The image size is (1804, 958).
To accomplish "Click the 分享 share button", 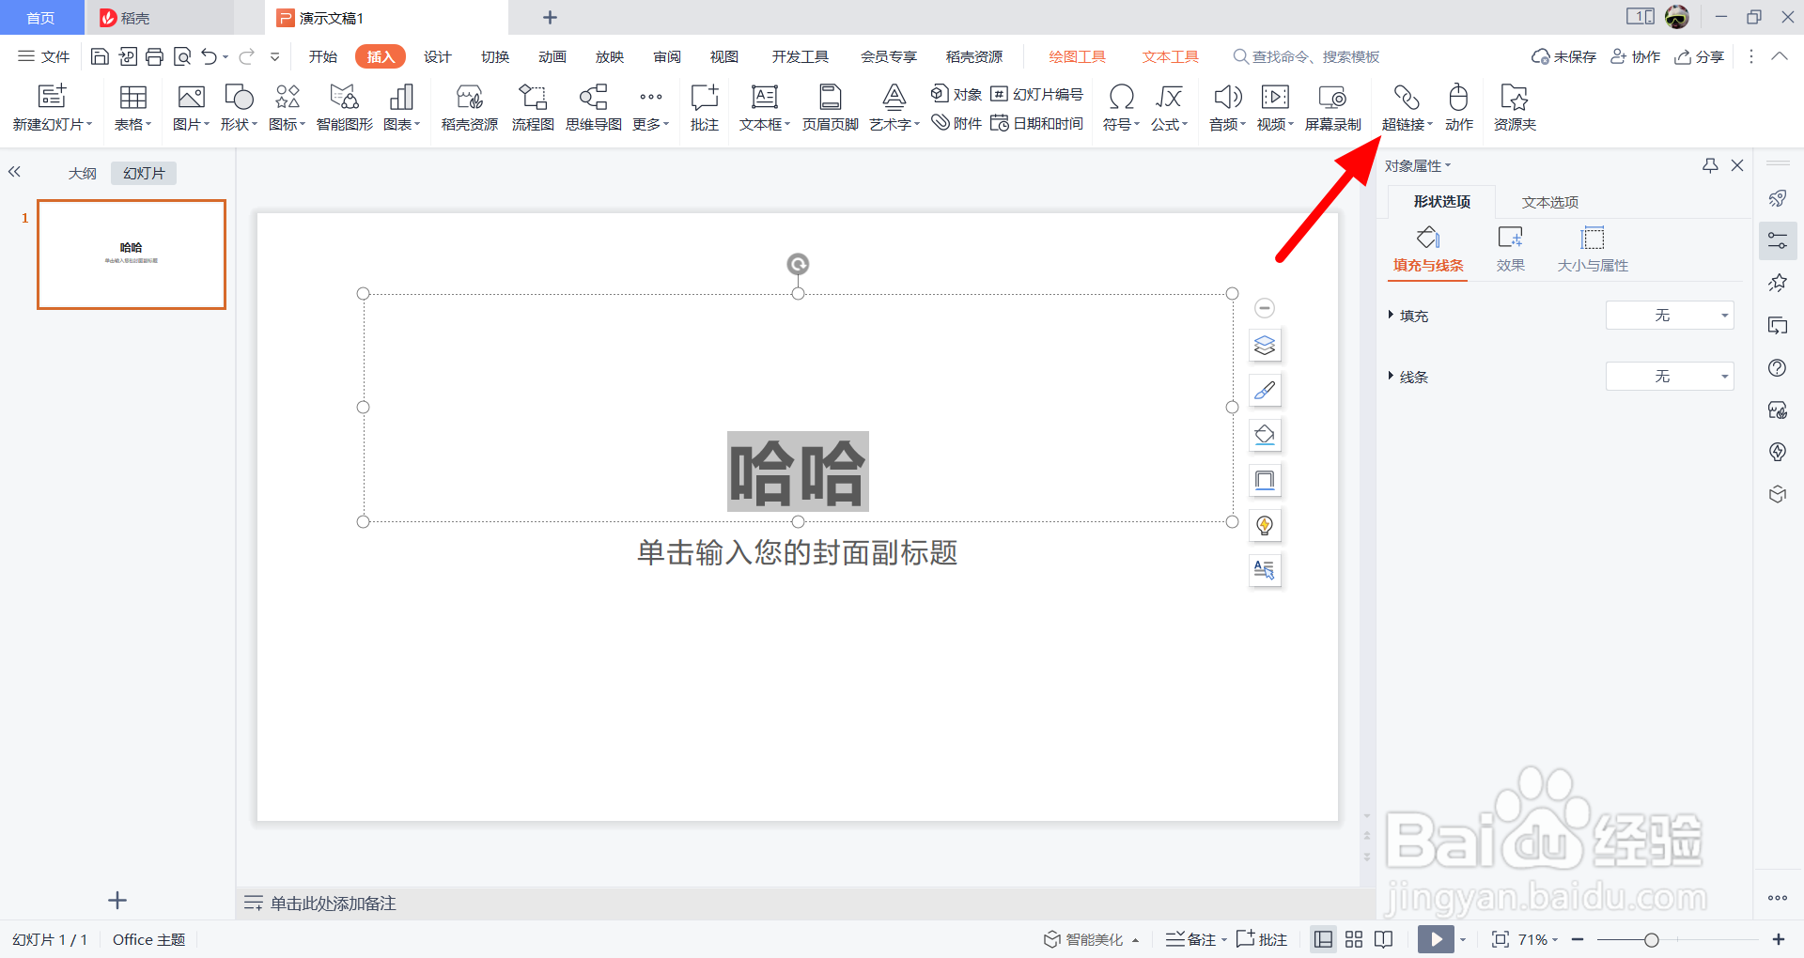I will point(1699,55).
